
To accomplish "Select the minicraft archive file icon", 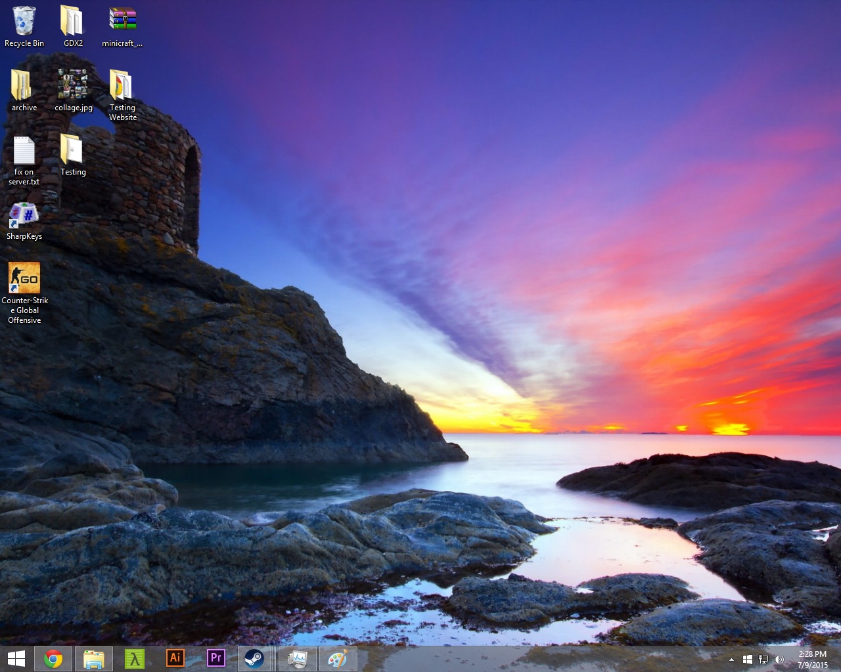I will 122,26.
